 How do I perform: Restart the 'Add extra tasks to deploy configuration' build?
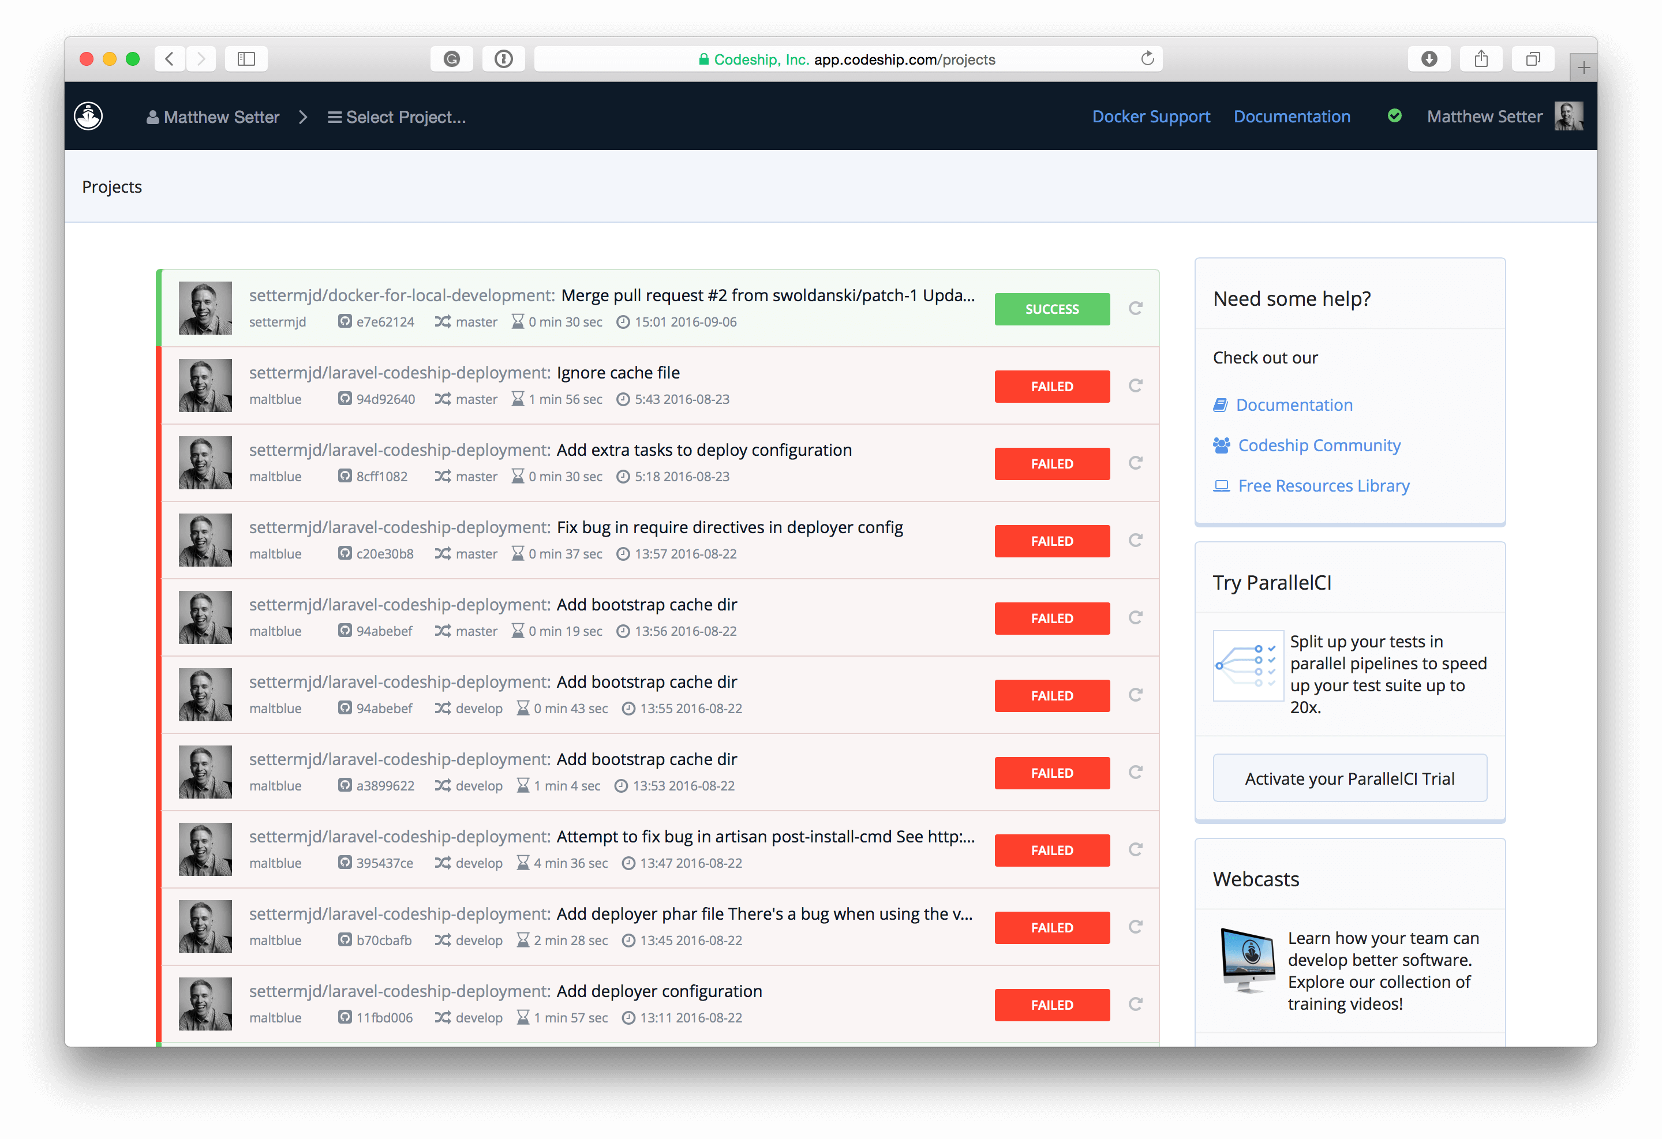(1135, 463)
